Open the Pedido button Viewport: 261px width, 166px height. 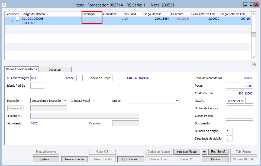tap(215, 159)
